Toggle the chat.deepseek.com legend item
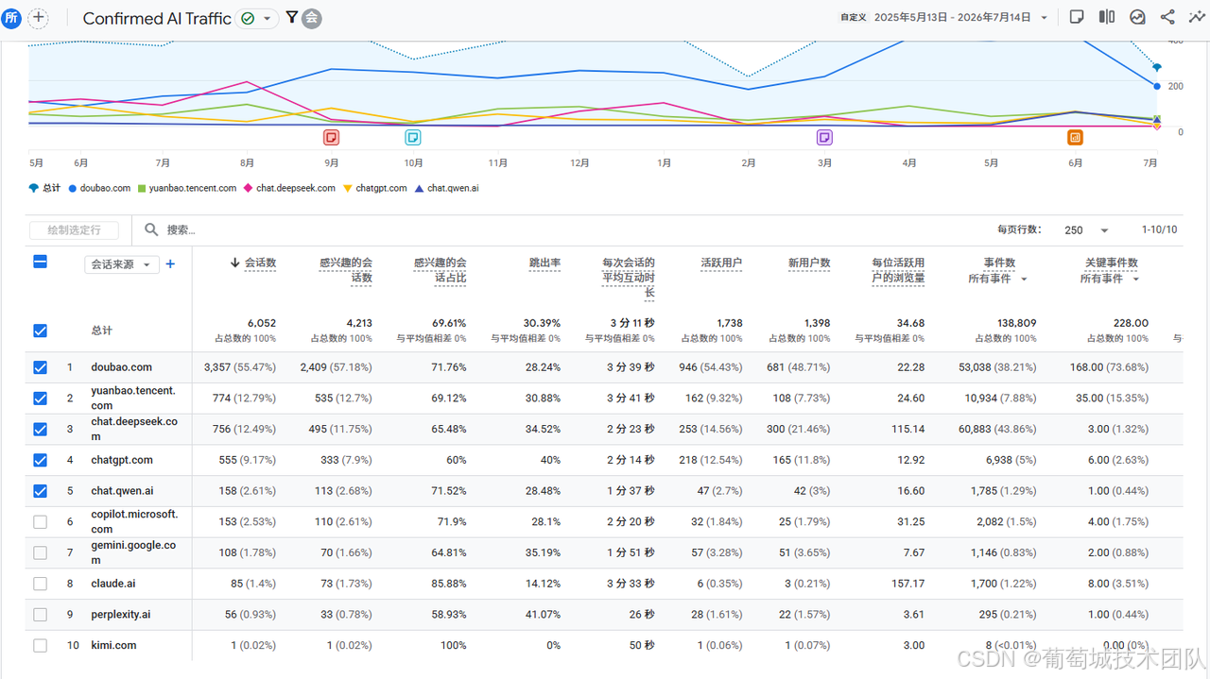This screenshot has height=679, width=1210. point(289,188)
